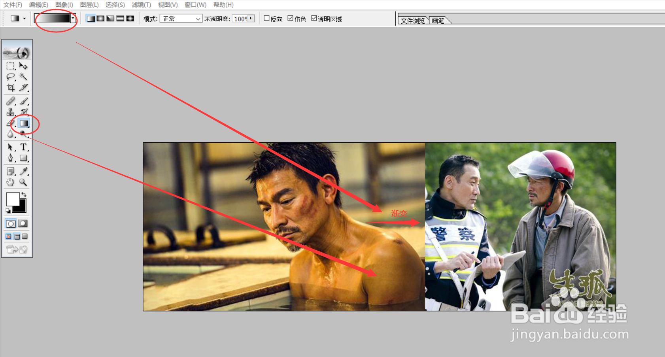Open the 视图(V) menu
This screenshot has height=357, width=665.
pyautogui.click(x=168, y=5)
